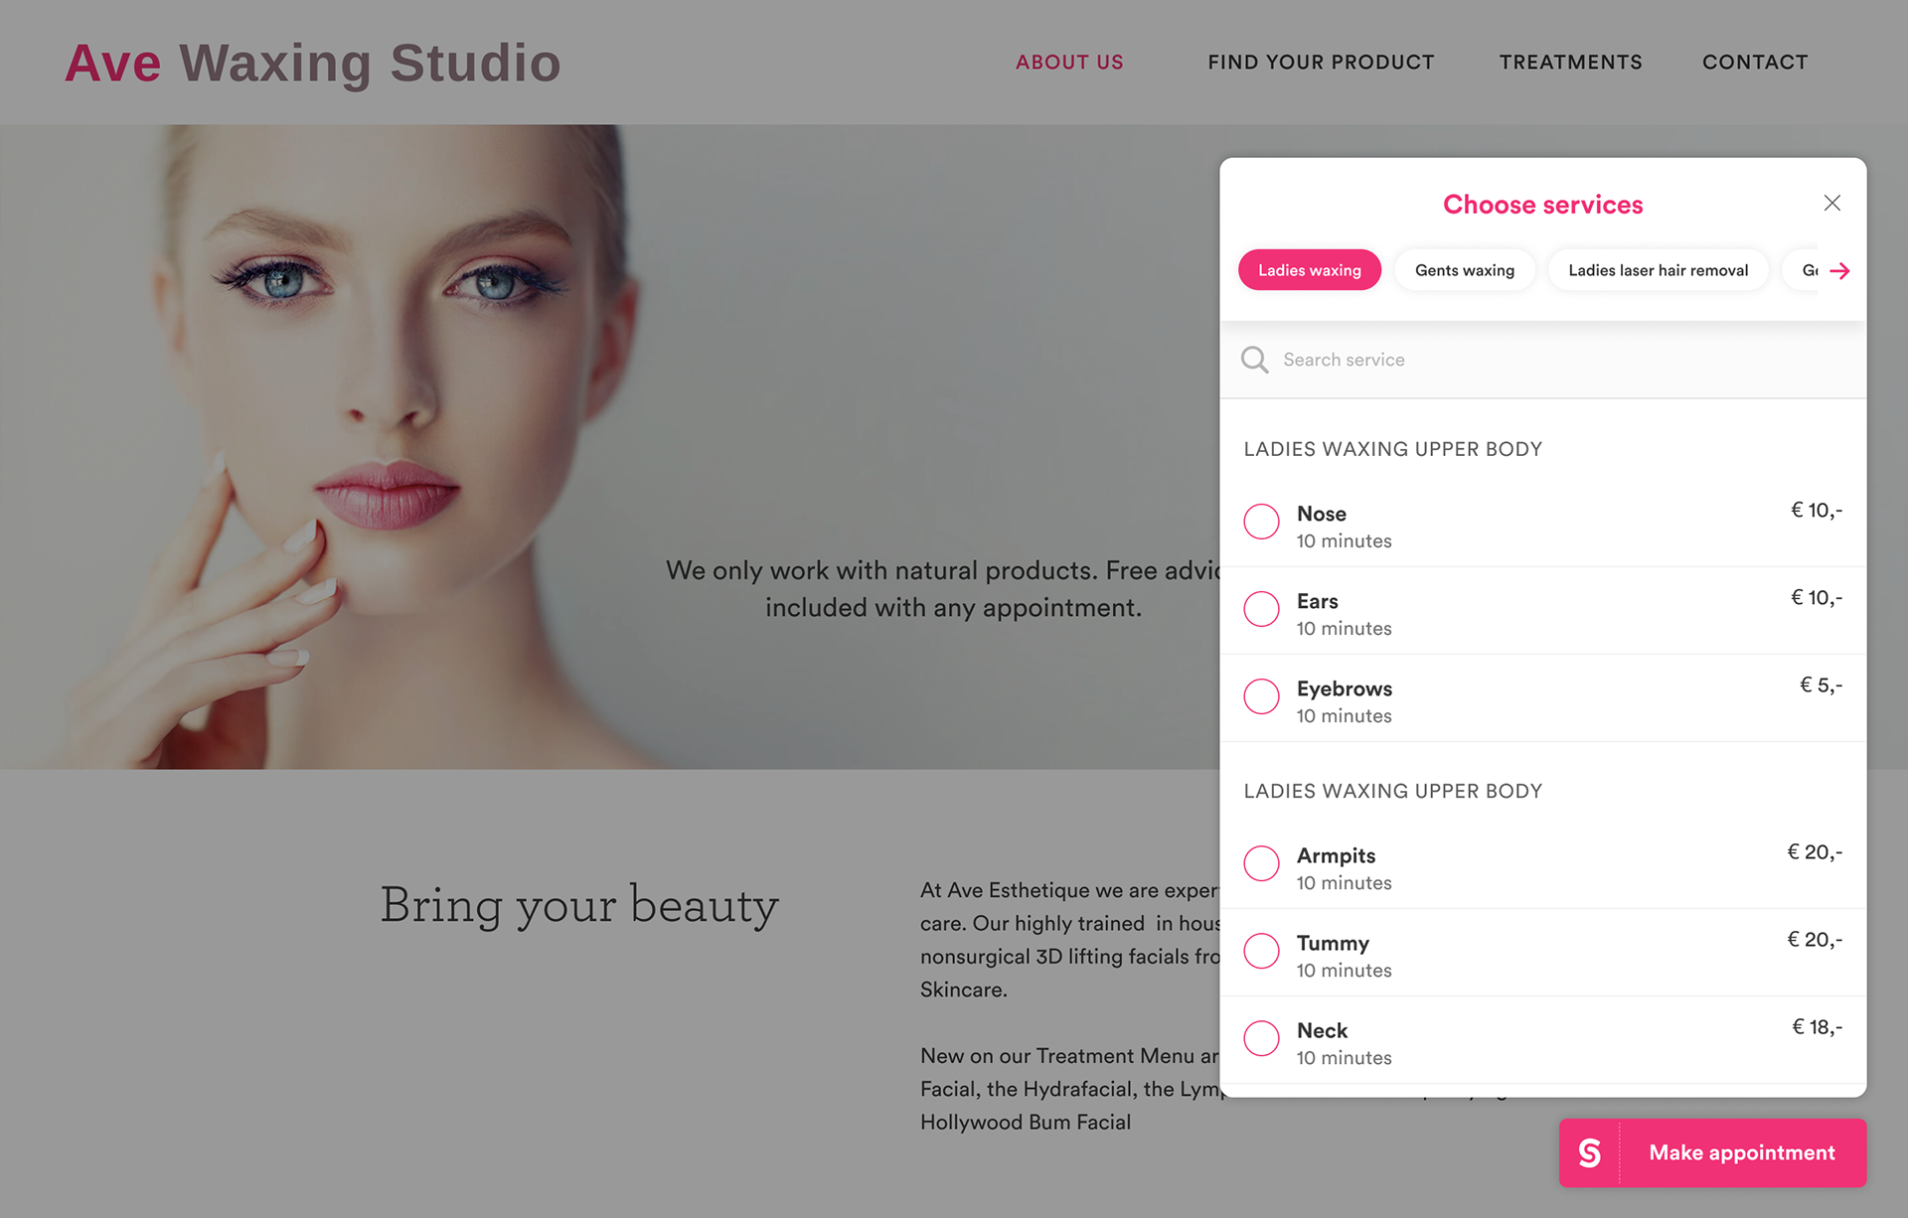Select the Eyebrows waxing radio button
This screenshot has width=1908, height=1218.
pos(1261,695)
